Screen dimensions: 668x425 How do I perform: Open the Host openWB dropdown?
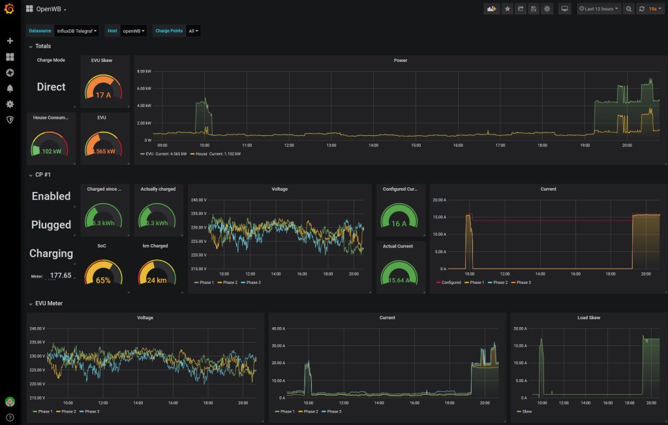[134, 31]
